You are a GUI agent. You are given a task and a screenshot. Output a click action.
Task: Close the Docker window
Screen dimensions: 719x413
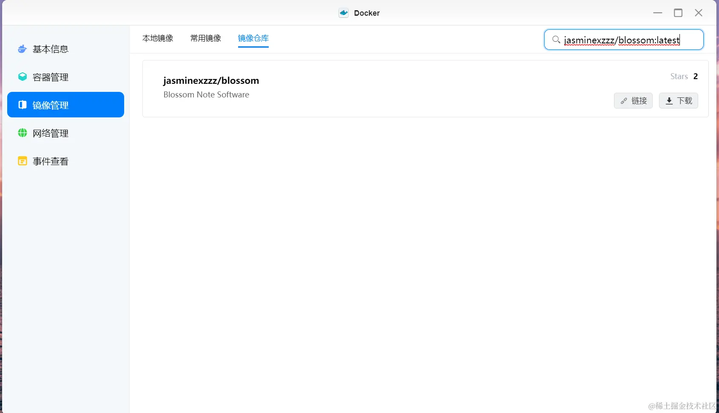(x=699, y=13)
